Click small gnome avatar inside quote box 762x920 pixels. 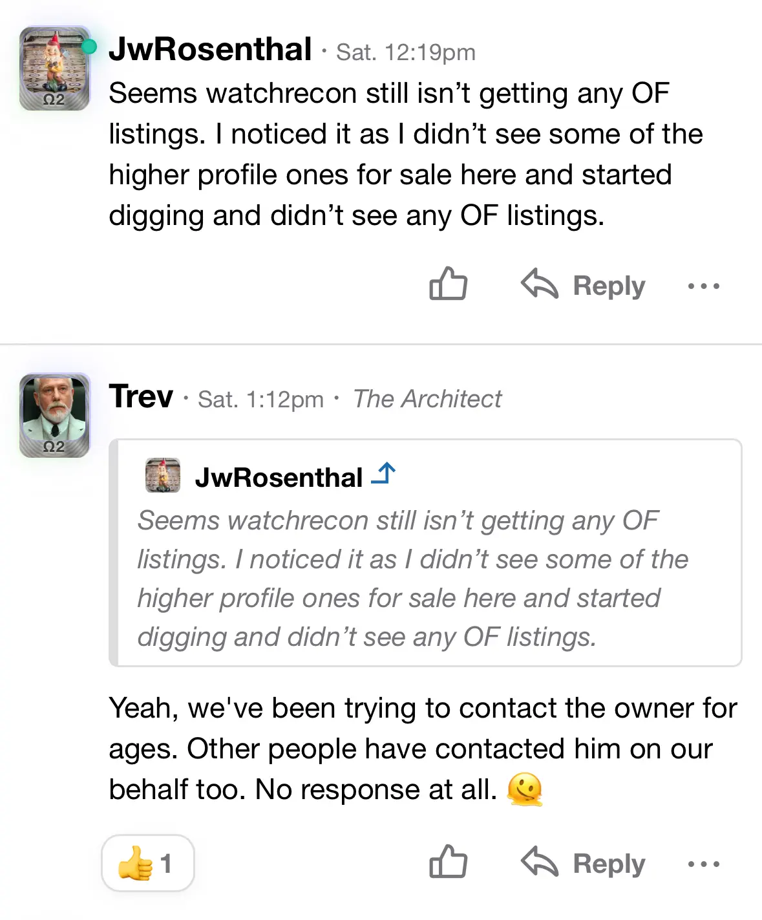coord(162,476)
